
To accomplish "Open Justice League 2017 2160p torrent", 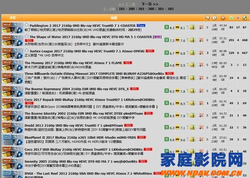I will (x=87, y=51).
